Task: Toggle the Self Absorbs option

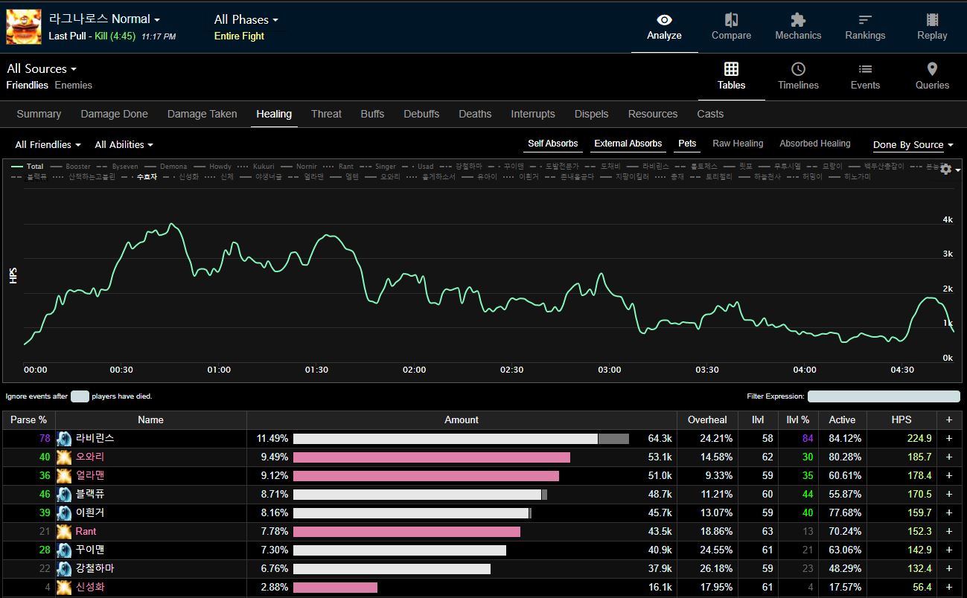Action: [x=552, y=144]
